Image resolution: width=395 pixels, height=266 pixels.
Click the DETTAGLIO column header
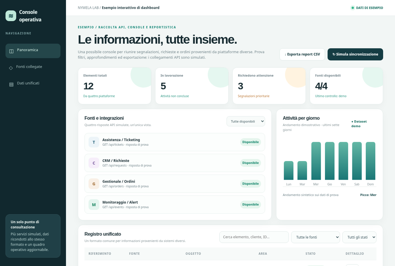click(355, 254)
